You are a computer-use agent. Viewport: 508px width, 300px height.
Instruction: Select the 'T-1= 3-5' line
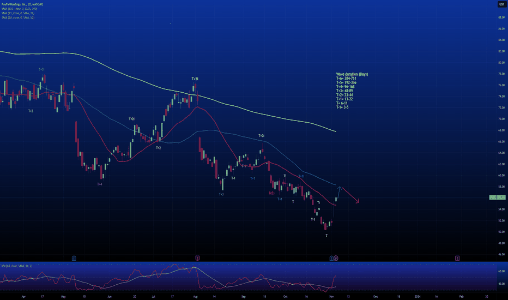pyautogui.click(x=342, y=107)
